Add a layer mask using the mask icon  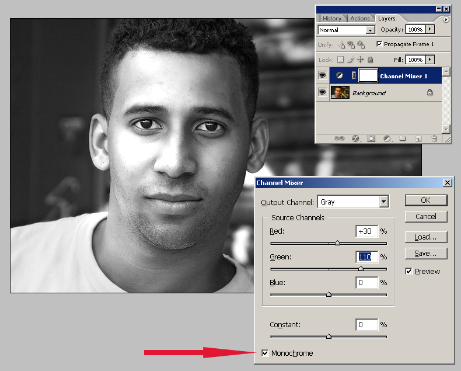tap(371, 138)
